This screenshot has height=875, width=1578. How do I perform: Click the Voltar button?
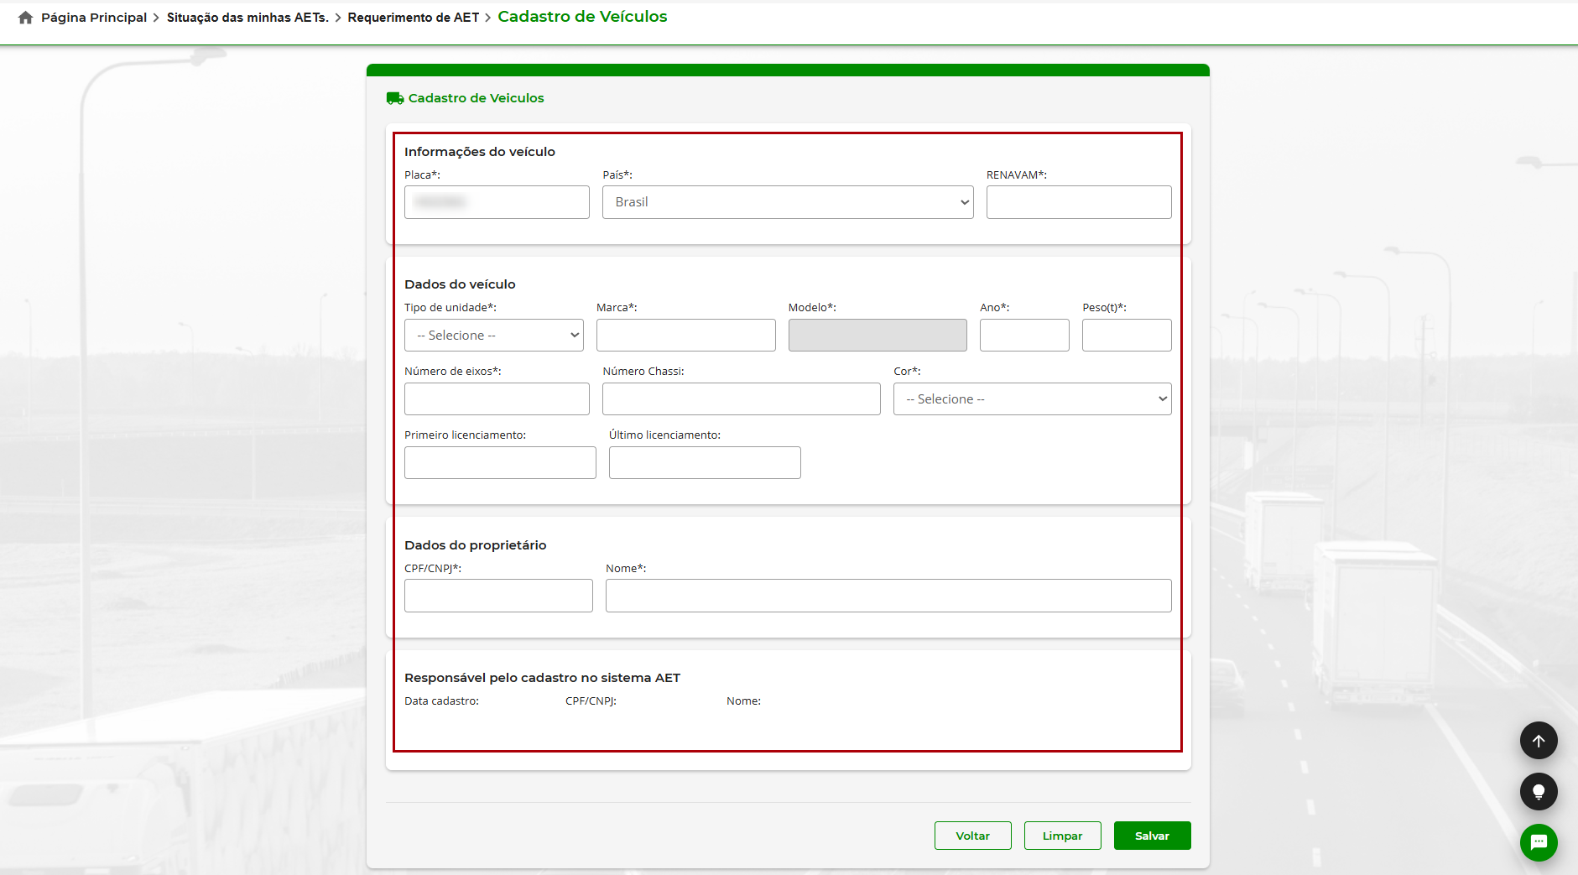(x=973, y=836)
